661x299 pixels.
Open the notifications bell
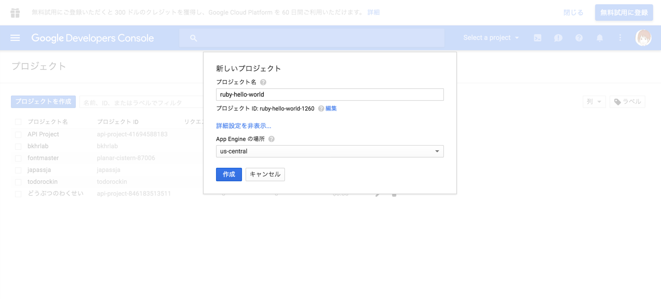click(x=600, y=38)
